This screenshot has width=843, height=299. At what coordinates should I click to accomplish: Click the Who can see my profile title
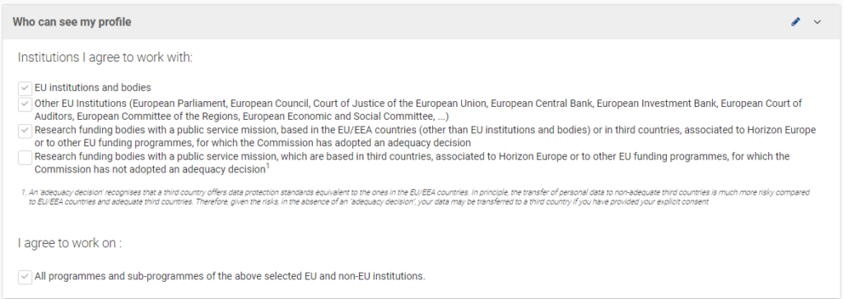coord(72,22)
